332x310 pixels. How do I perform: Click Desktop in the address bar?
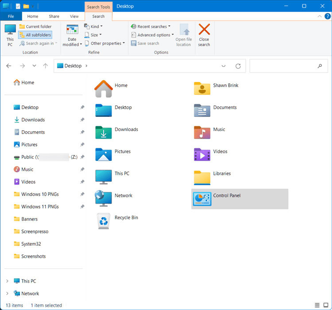[73, 66]
